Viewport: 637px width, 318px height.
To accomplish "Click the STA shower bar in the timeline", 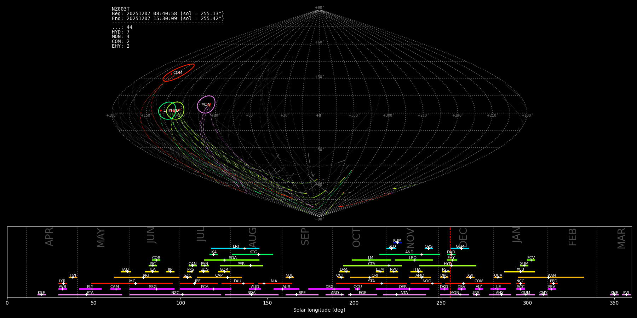I will coord(372,283).
